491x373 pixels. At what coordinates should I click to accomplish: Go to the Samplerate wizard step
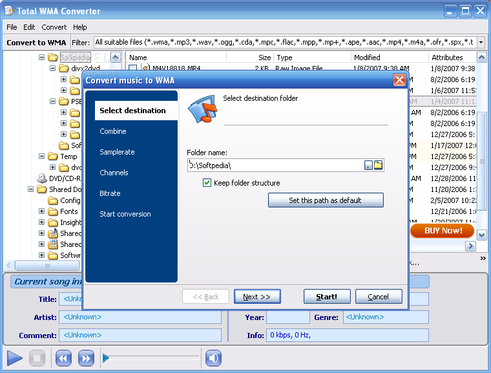(x=117, y=152)
